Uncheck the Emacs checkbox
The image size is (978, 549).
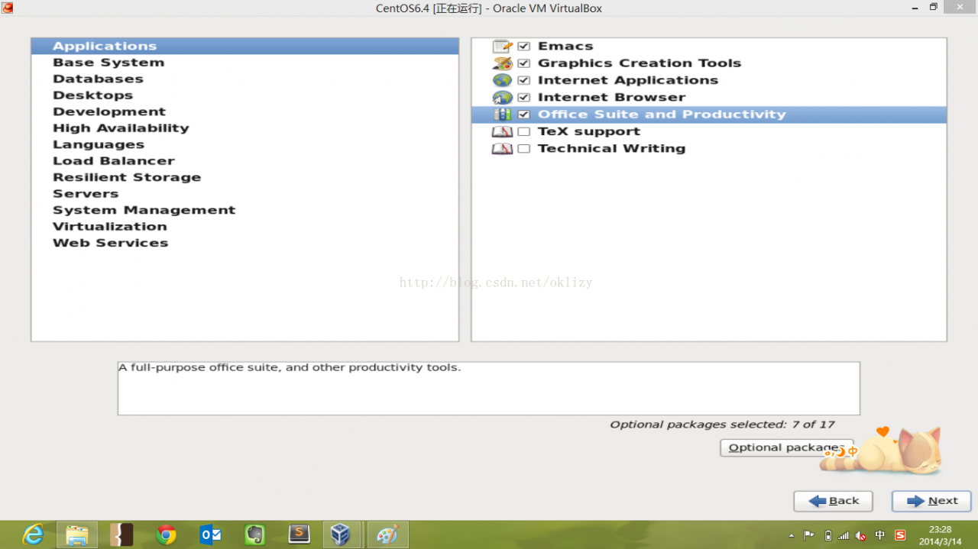[523, 47]
